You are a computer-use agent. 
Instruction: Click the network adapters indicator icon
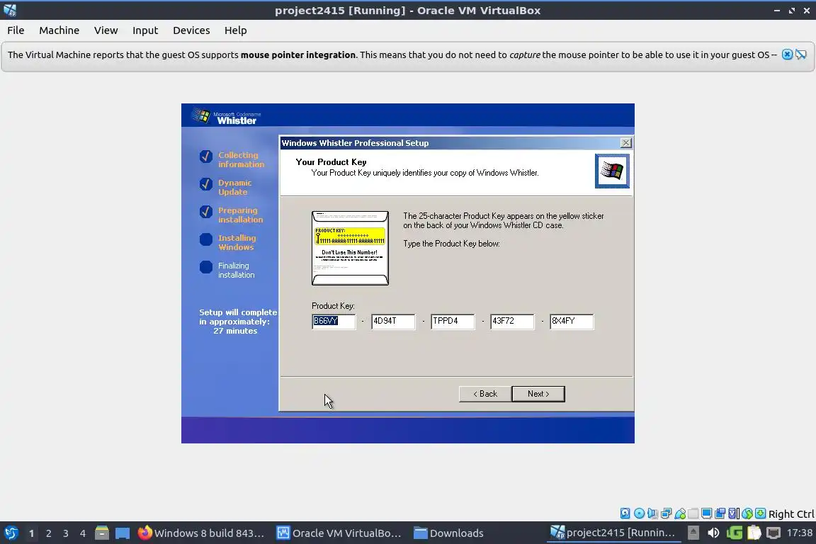666,514
